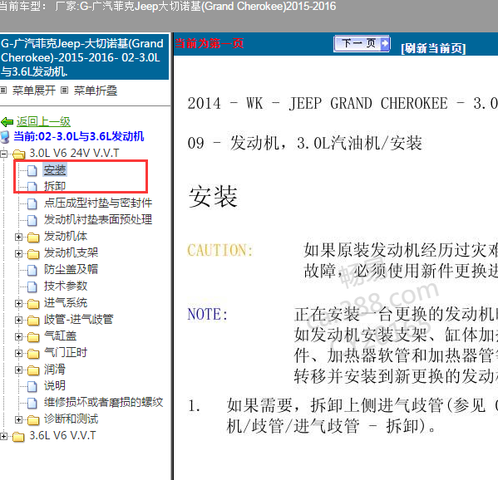Click the 技术参数 document icon

tap(32, 287)
